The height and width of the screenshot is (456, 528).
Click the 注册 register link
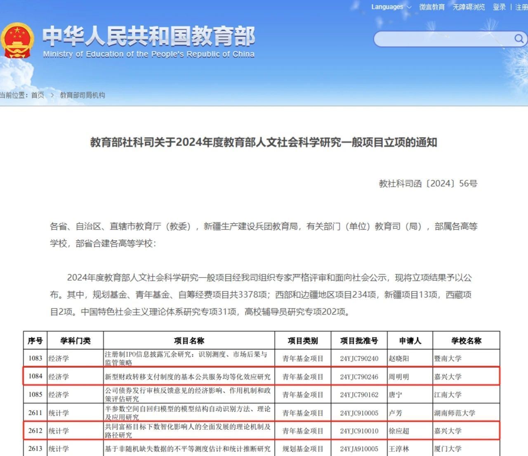pos(521,7)
